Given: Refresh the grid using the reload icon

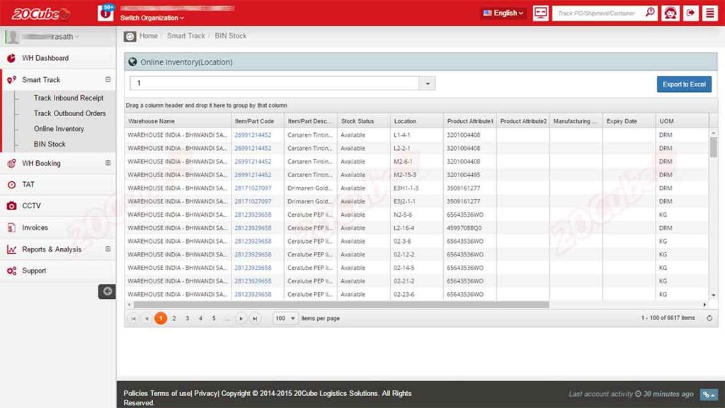Looking at the screenshot, I should click(709, 318).
